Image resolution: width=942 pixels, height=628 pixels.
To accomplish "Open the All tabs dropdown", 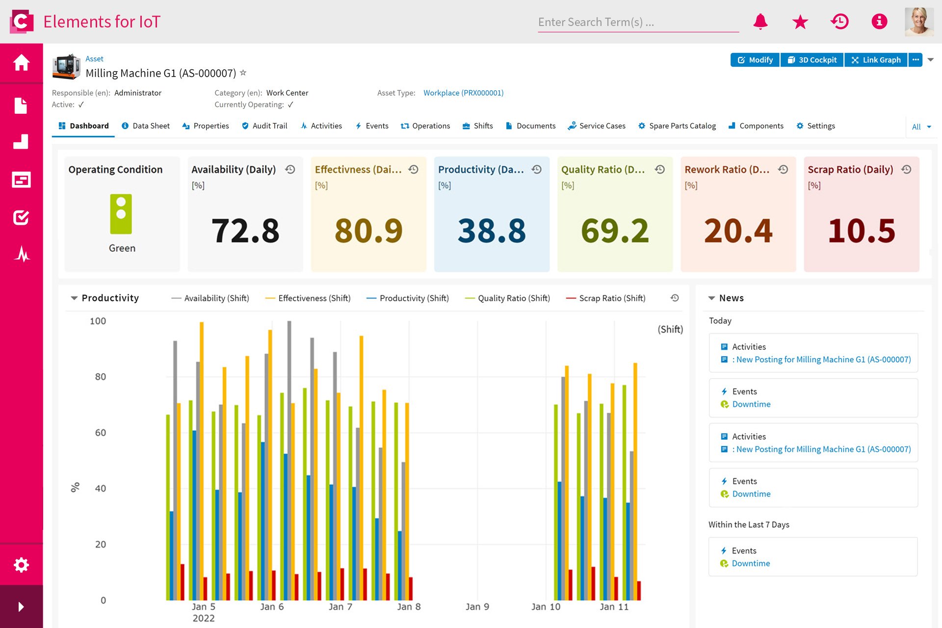I will coord(921,127).
